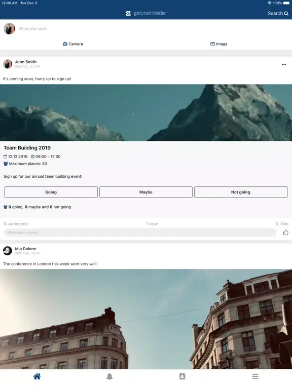Screen dimensions: 292x389
Task: Open John Smith's profile picture
Action: (8, 64)
